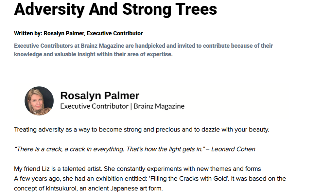Image resolution: width=313 pixels, height=195 pixels.
Task: Click 'Executive Contributor | Brainz Magazine' subtitle
Action: 122,106
